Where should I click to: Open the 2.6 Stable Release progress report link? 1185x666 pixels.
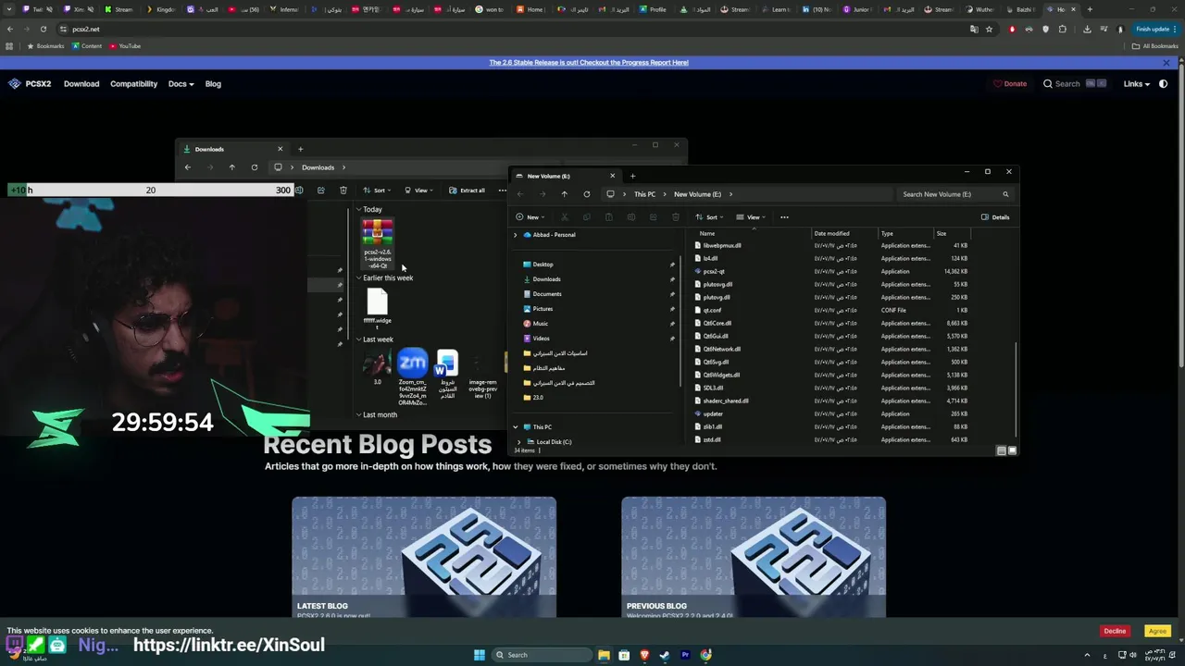click(x=589, y=63)
